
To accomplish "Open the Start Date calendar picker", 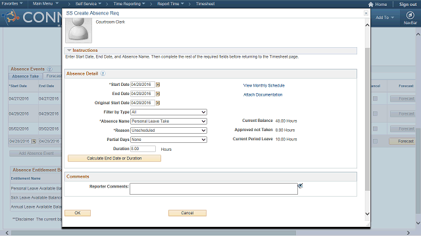I will [x=158, y=85].
